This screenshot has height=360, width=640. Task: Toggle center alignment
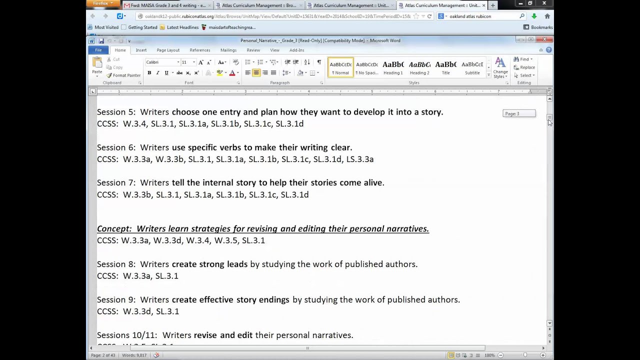tap(256, 73)
